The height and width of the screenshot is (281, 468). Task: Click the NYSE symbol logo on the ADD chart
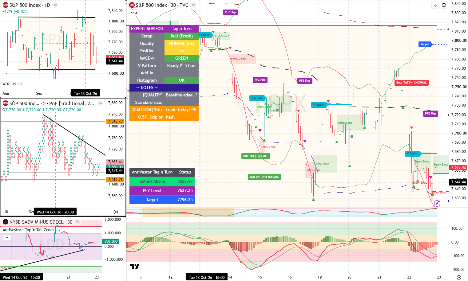pos(6,222)
